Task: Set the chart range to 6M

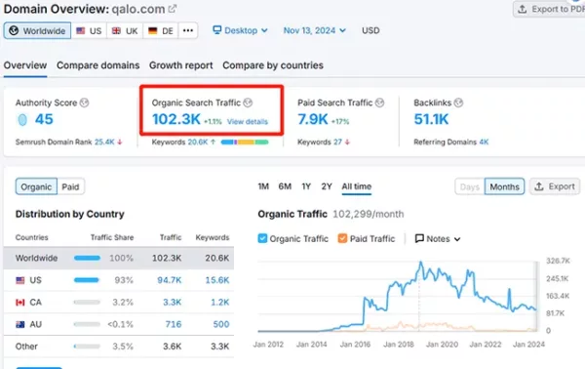Action: (x=285, y=186)
